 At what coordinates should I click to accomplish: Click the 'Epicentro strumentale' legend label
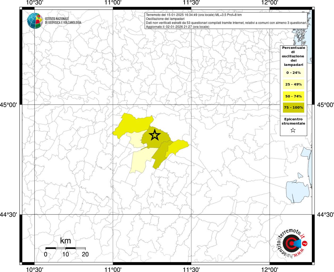[293, 121]
